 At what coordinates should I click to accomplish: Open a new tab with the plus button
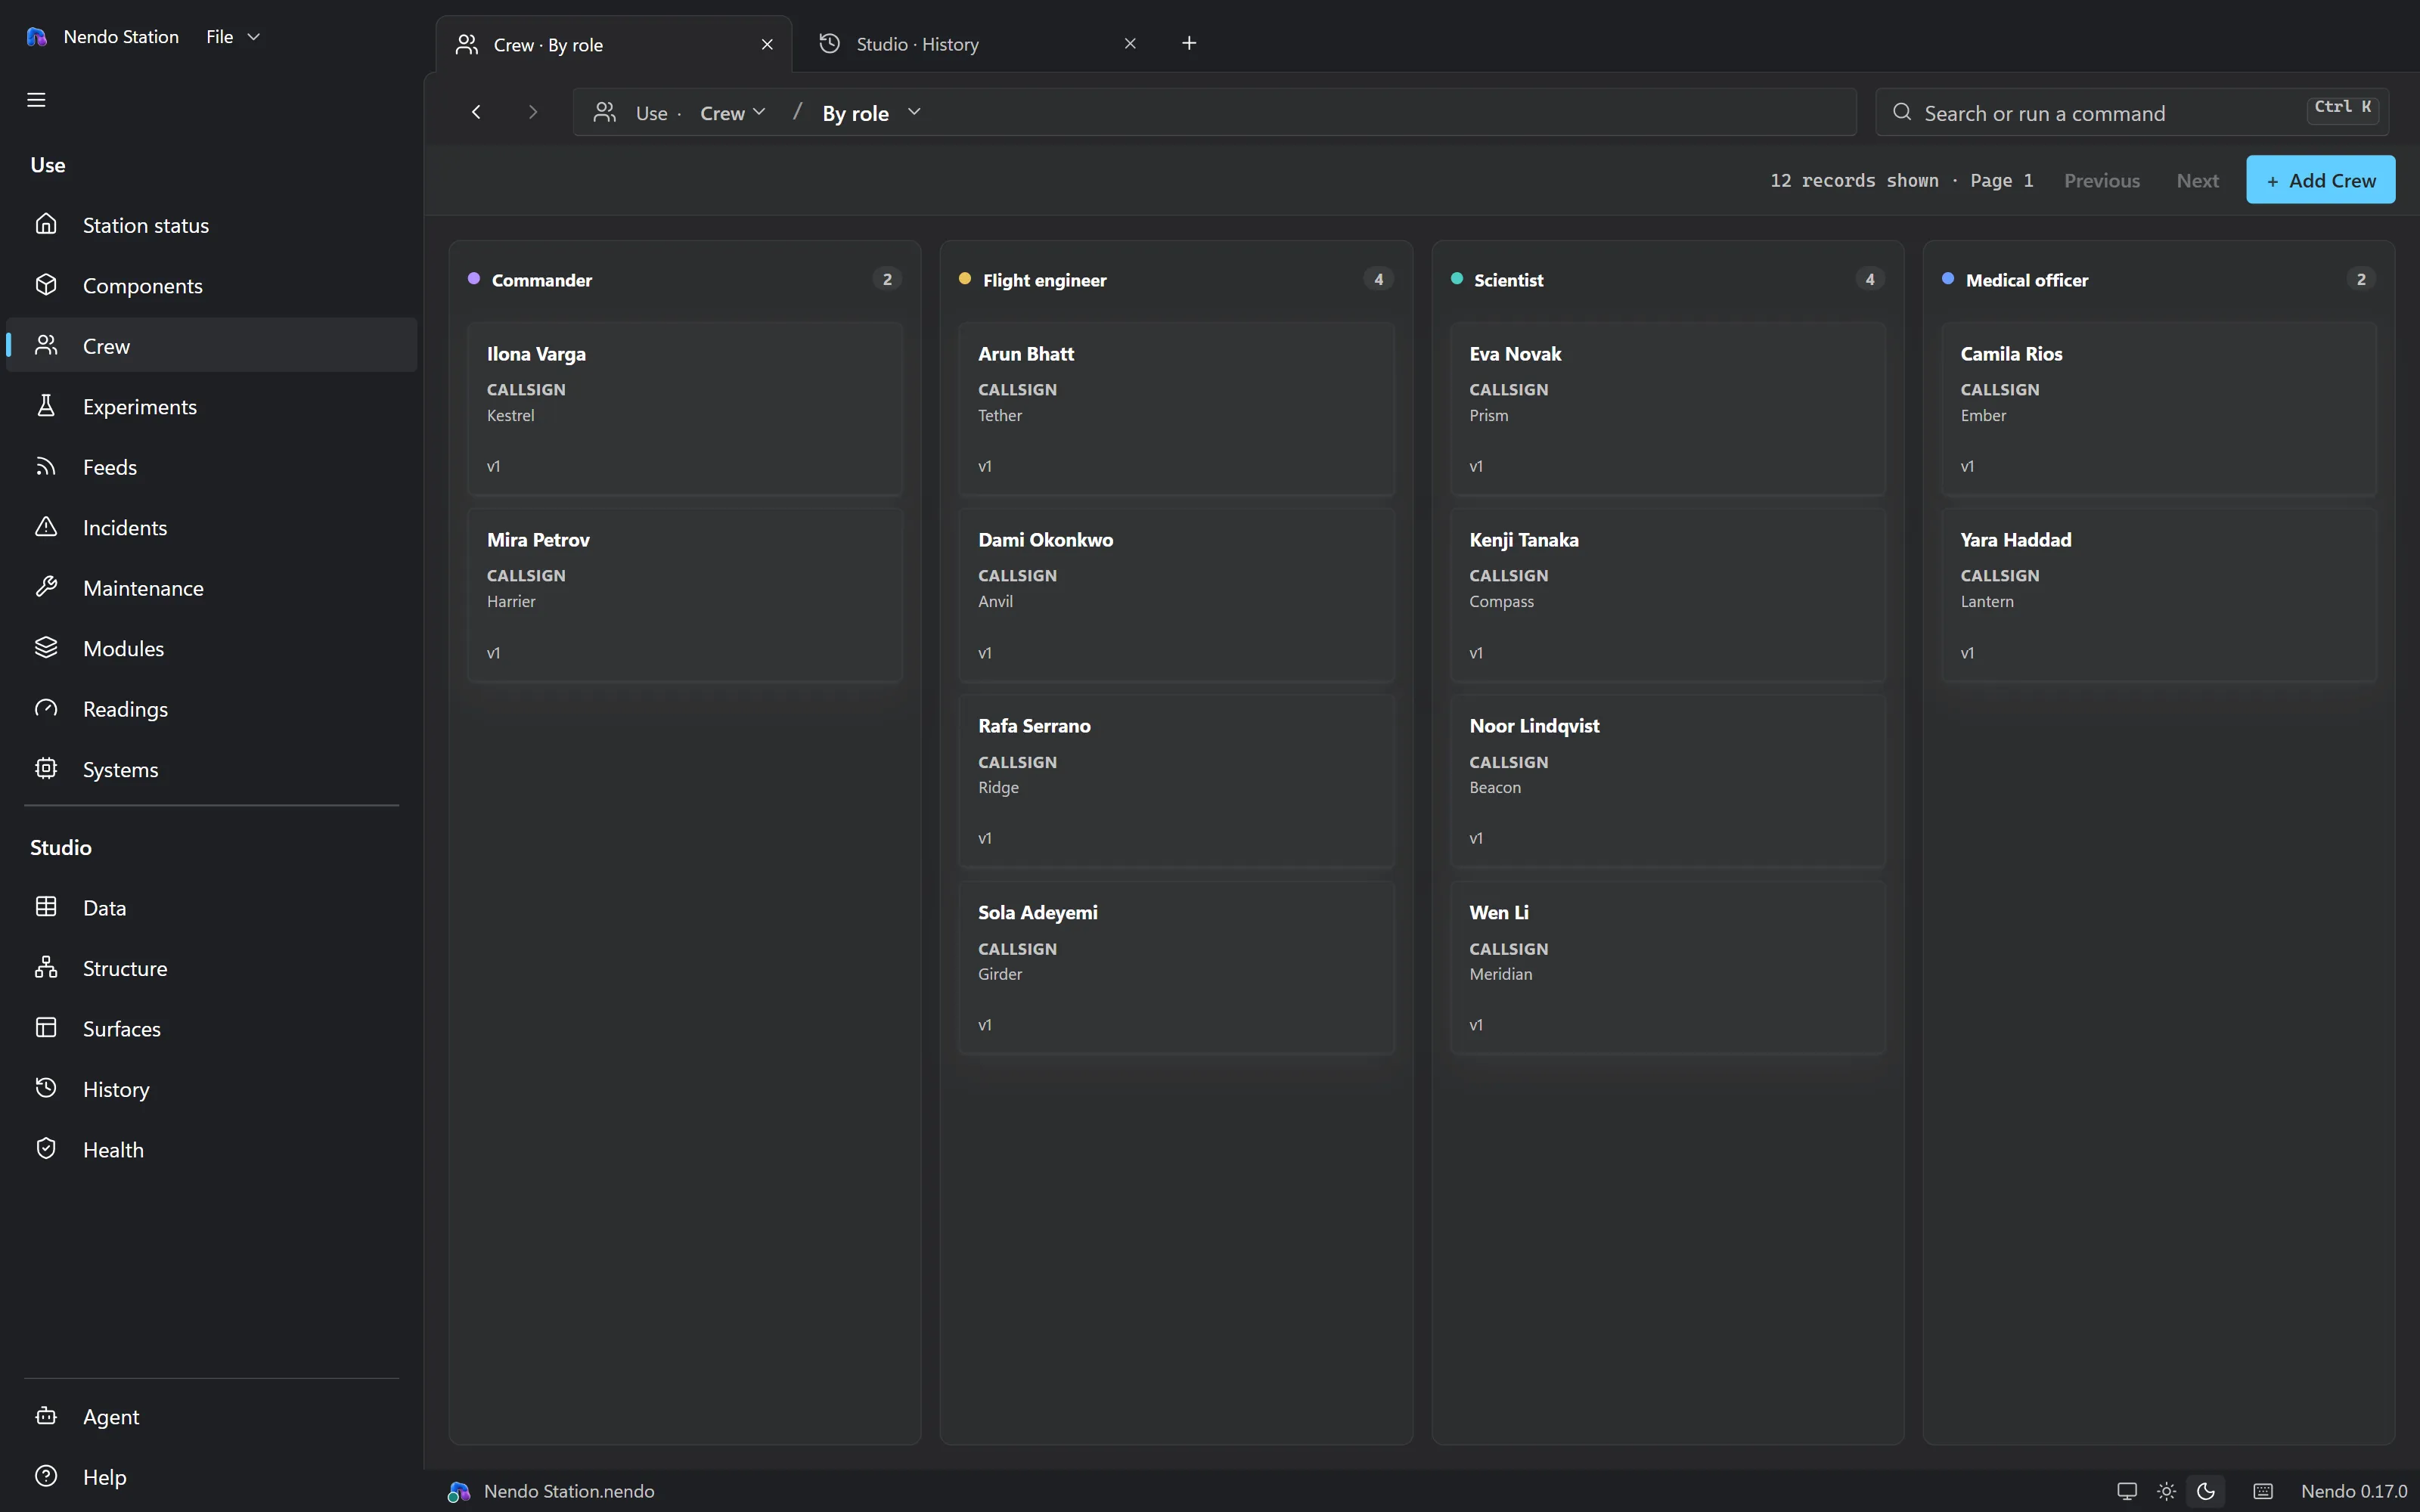[1189, 43]
